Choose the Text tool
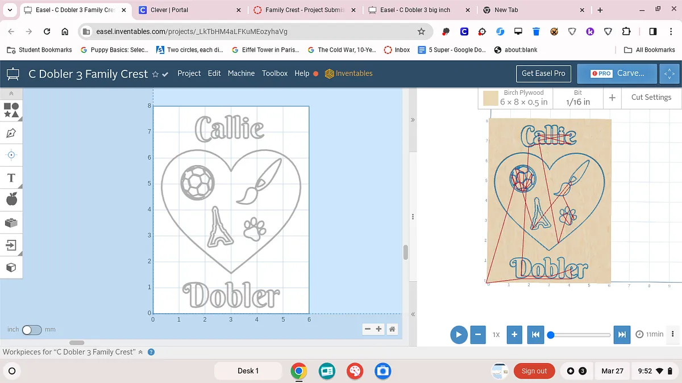This screenshot has width=682, height=383. coord(11,178)
